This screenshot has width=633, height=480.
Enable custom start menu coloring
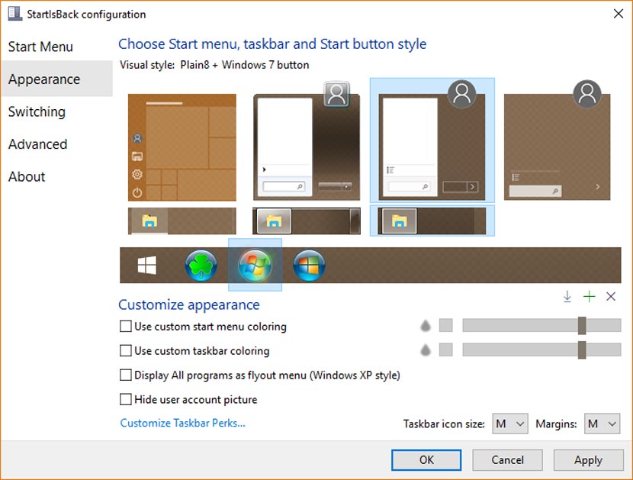pyautogui.click(x=124, y=327)
